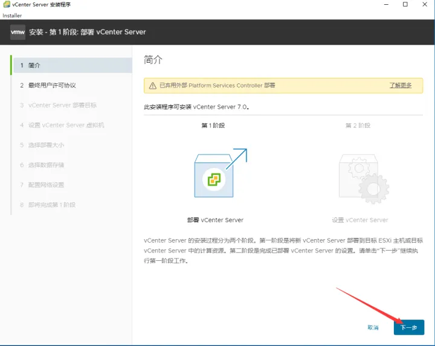Select step 1 简介 in the sidebar
This screenshot has height=346, width=435.
(72, 65)
